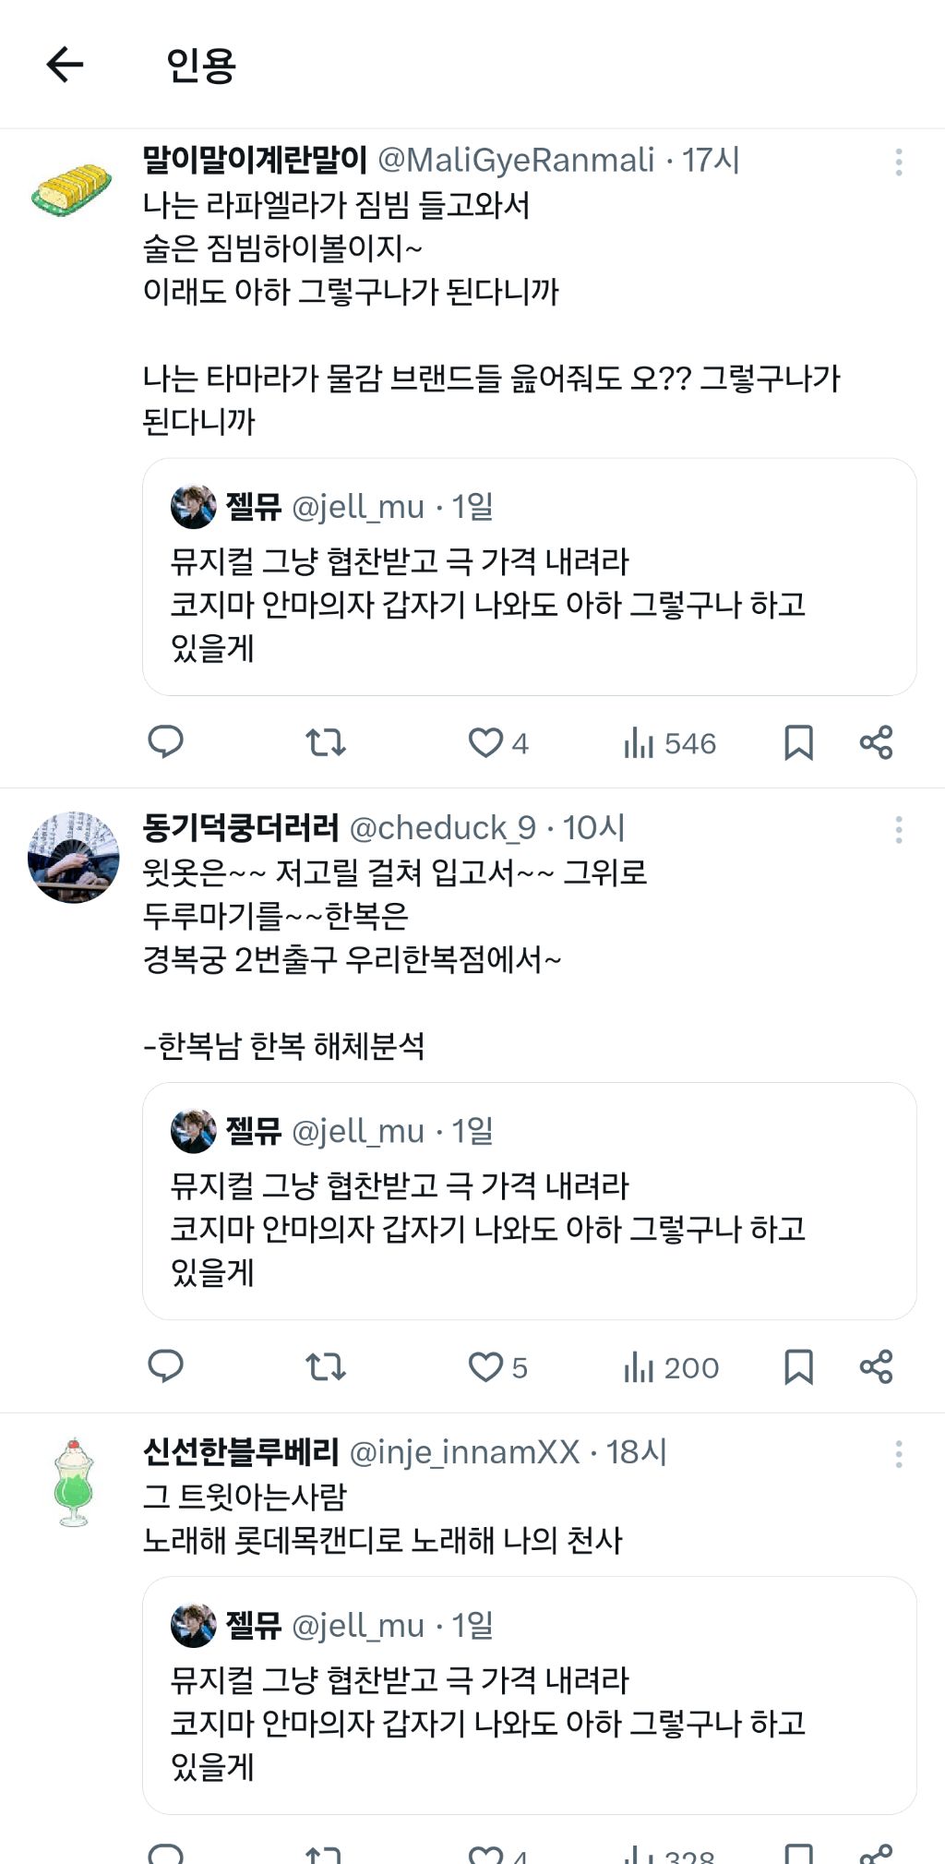This screenshot has height=1864, width=945.
Task: View analytics showing 200 views
Action: point(672,1367)
